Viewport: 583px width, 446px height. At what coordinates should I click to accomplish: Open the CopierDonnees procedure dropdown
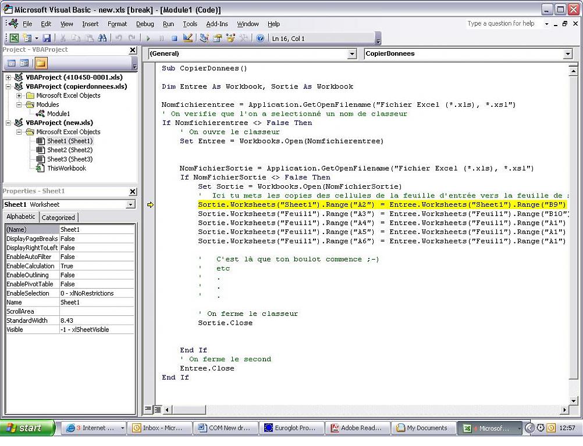click(x=568, y=54)
